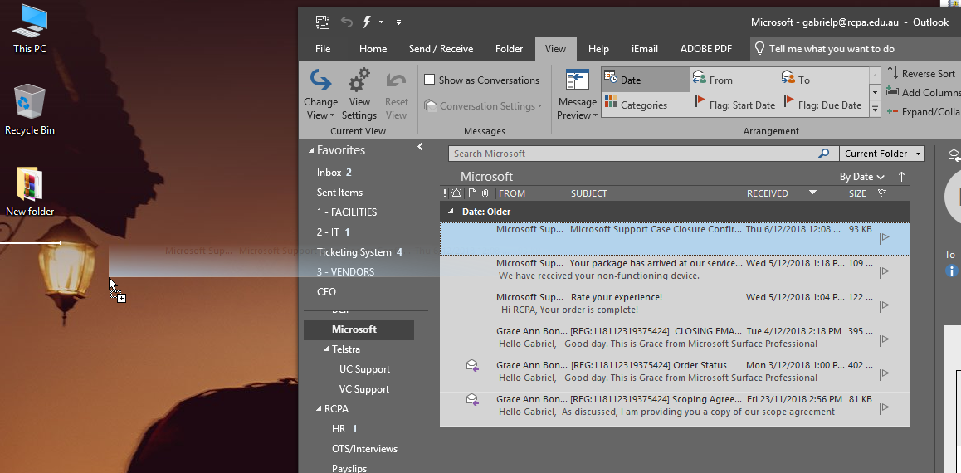Open the 1 - FACILITIES folder

(347, 212)
